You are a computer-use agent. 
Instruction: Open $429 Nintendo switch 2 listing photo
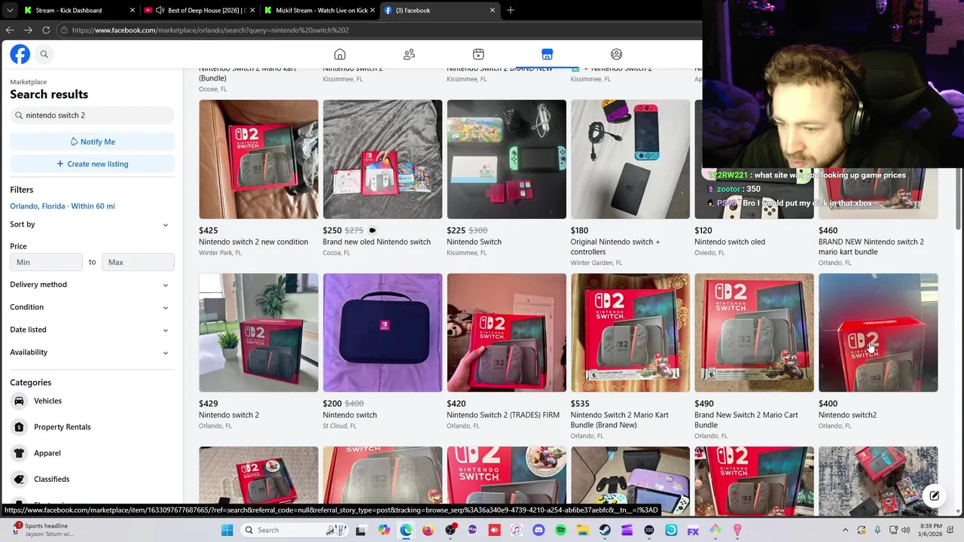click(x=258, y=333)
